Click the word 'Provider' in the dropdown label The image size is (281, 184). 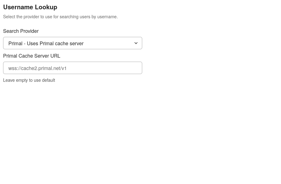[x=29, y=31]
